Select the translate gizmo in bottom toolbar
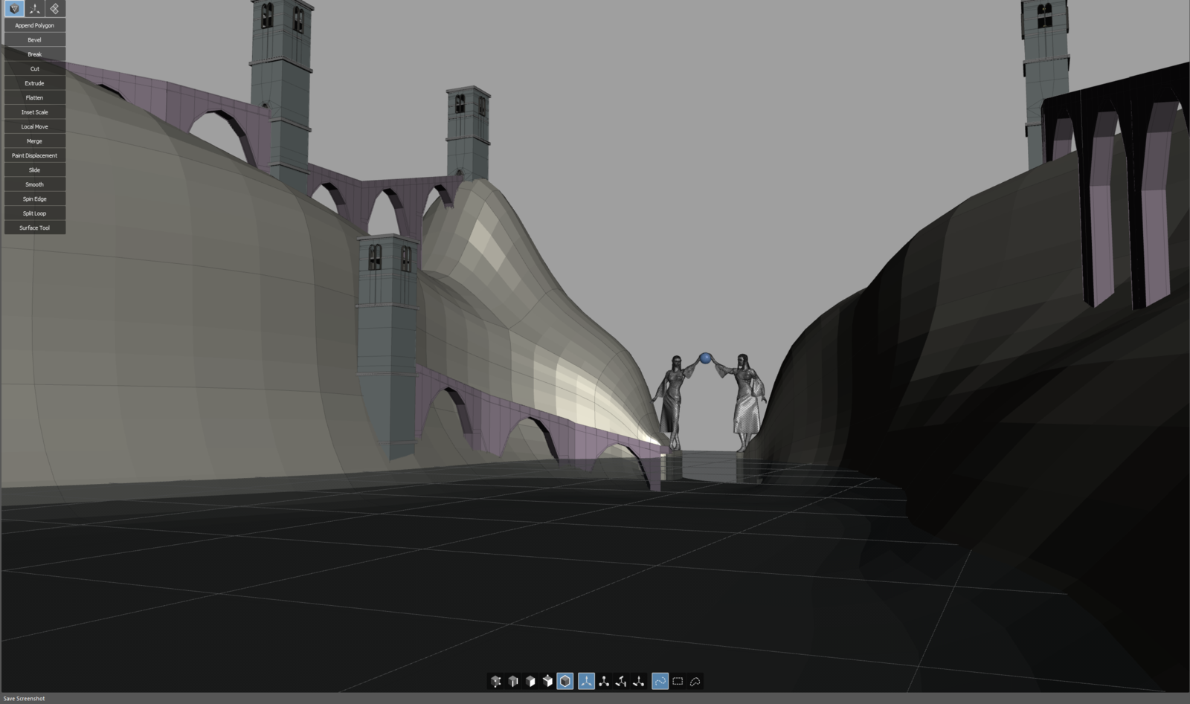Image resolution: width=1190 pixels, height=704 pixels. [x=586, y=681]
